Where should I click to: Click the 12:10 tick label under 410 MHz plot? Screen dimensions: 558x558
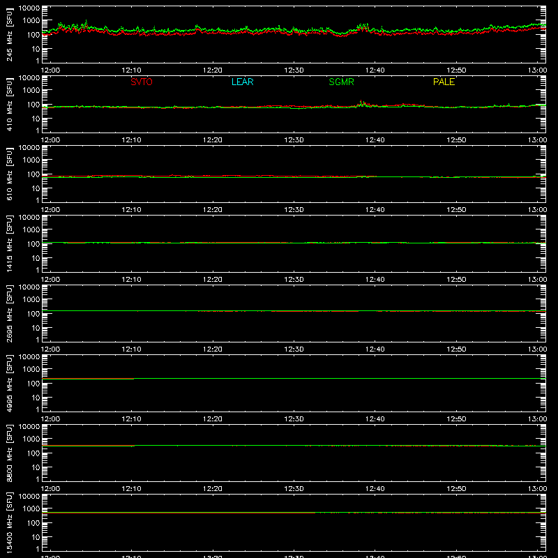[131, 140]
